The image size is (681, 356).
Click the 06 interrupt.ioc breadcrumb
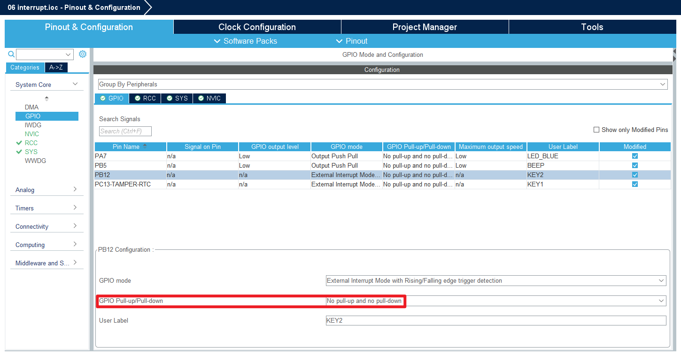coord(74,8)
